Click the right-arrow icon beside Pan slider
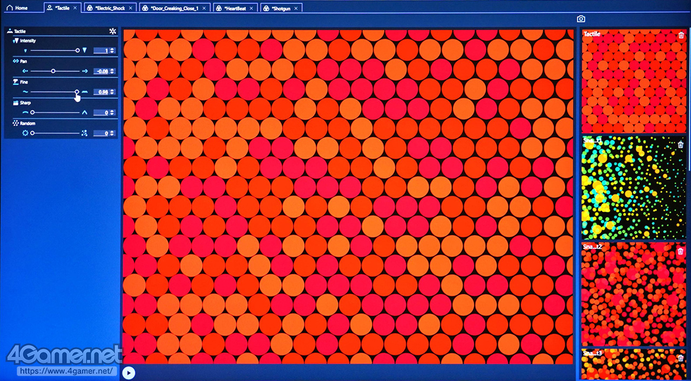 coord(85,71)
